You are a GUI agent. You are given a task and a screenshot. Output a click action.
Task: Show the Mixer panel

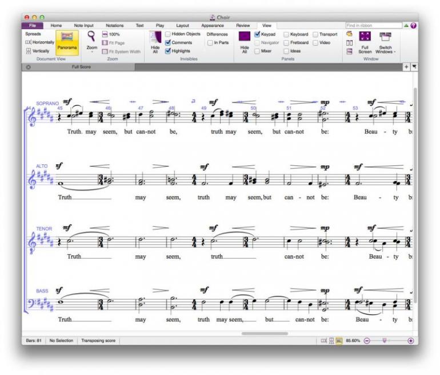pyautogui.click(x=257, y=51)
